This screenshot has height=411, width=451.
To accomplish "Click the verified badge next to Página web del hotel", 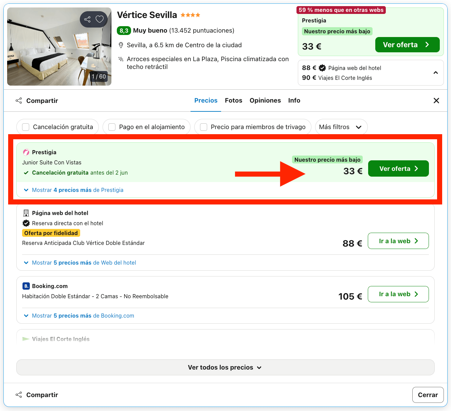I will (322, 68).
